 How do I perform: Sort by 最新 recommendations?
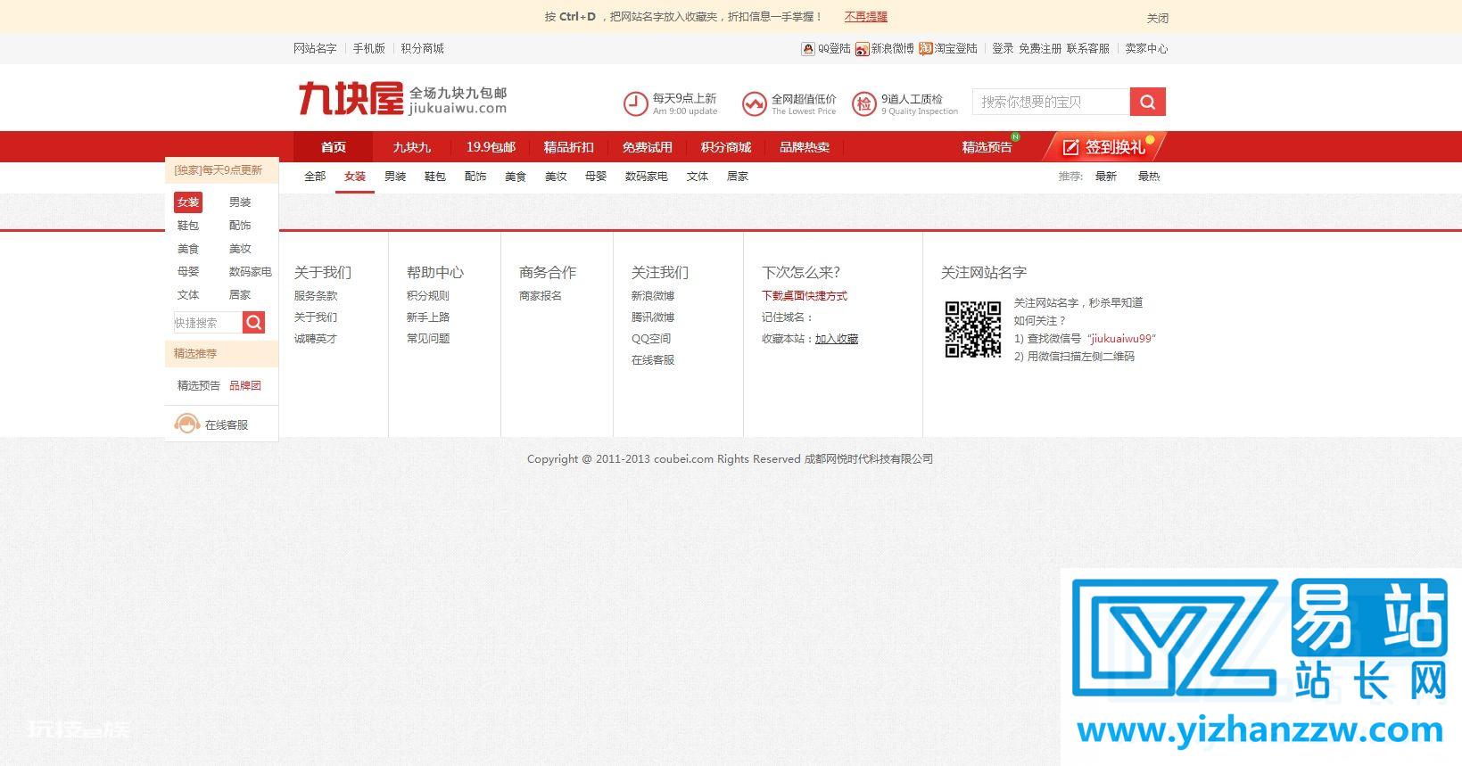click(x=1106, y=177)
